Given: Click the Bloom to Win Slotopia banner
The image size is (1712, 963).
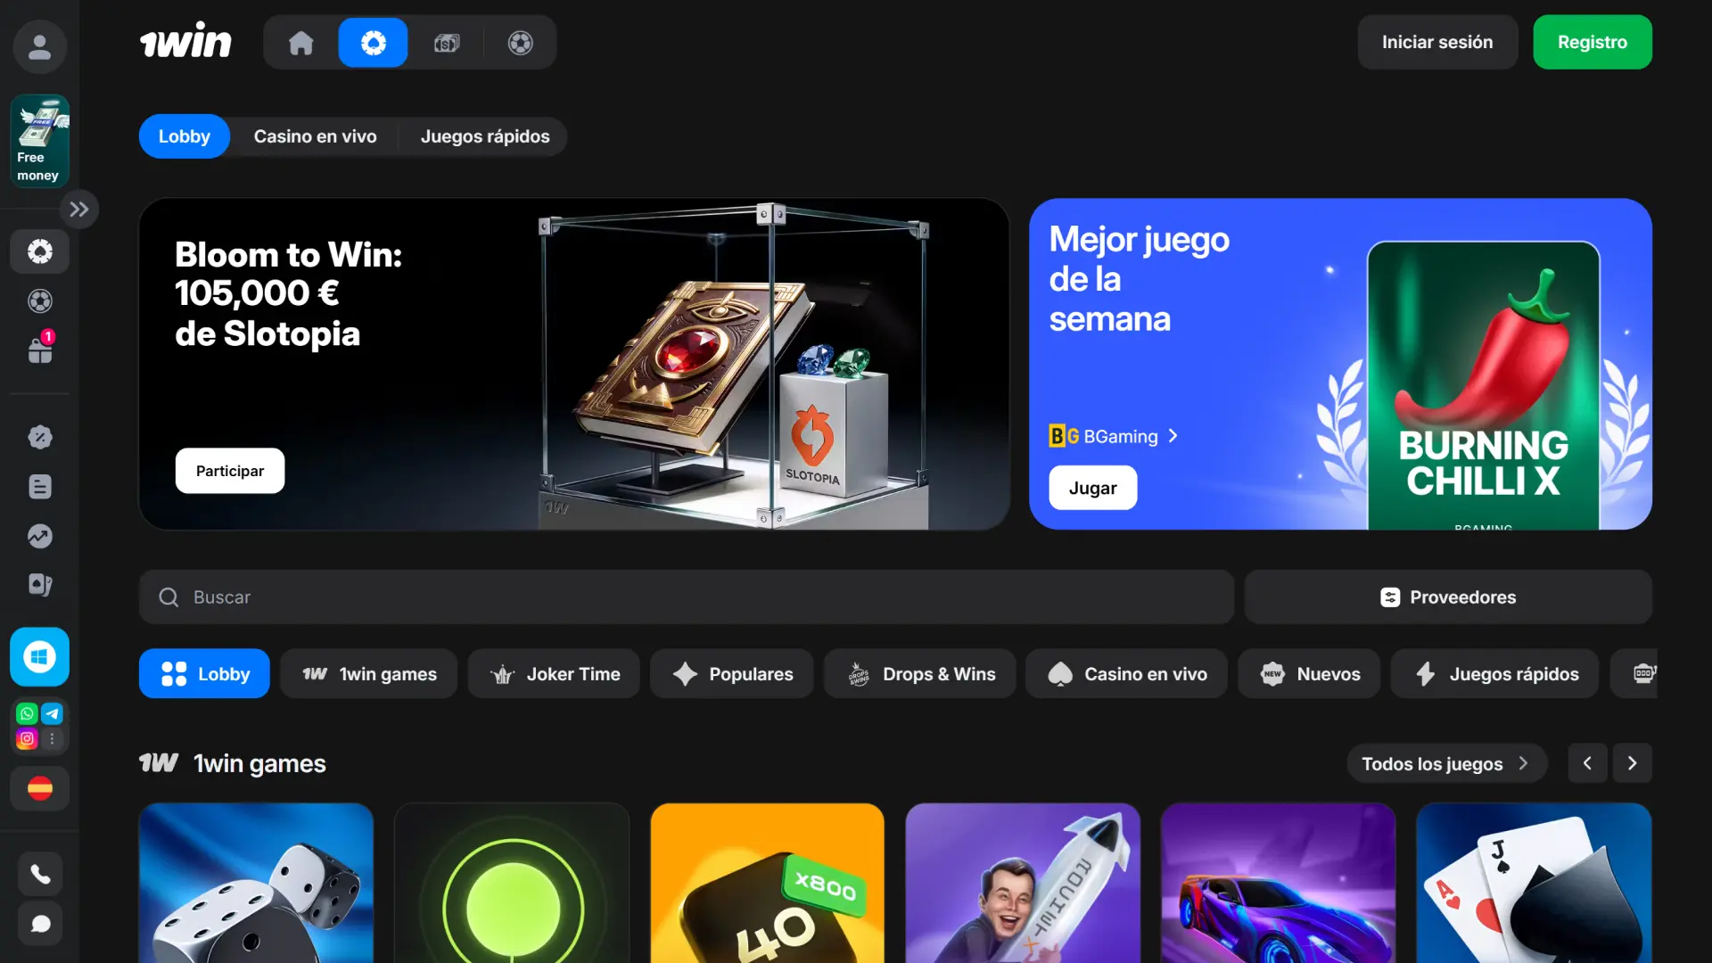Looking at the screenshot, I should coord(574,364).
